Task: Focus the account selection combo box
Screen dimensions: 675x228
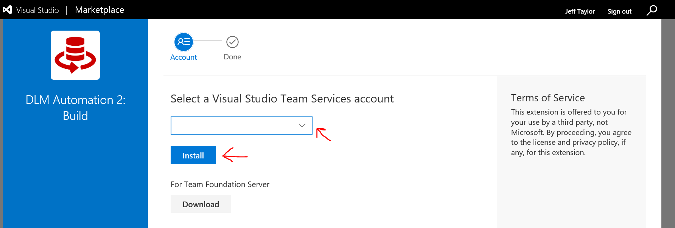Action: (241, 126)
